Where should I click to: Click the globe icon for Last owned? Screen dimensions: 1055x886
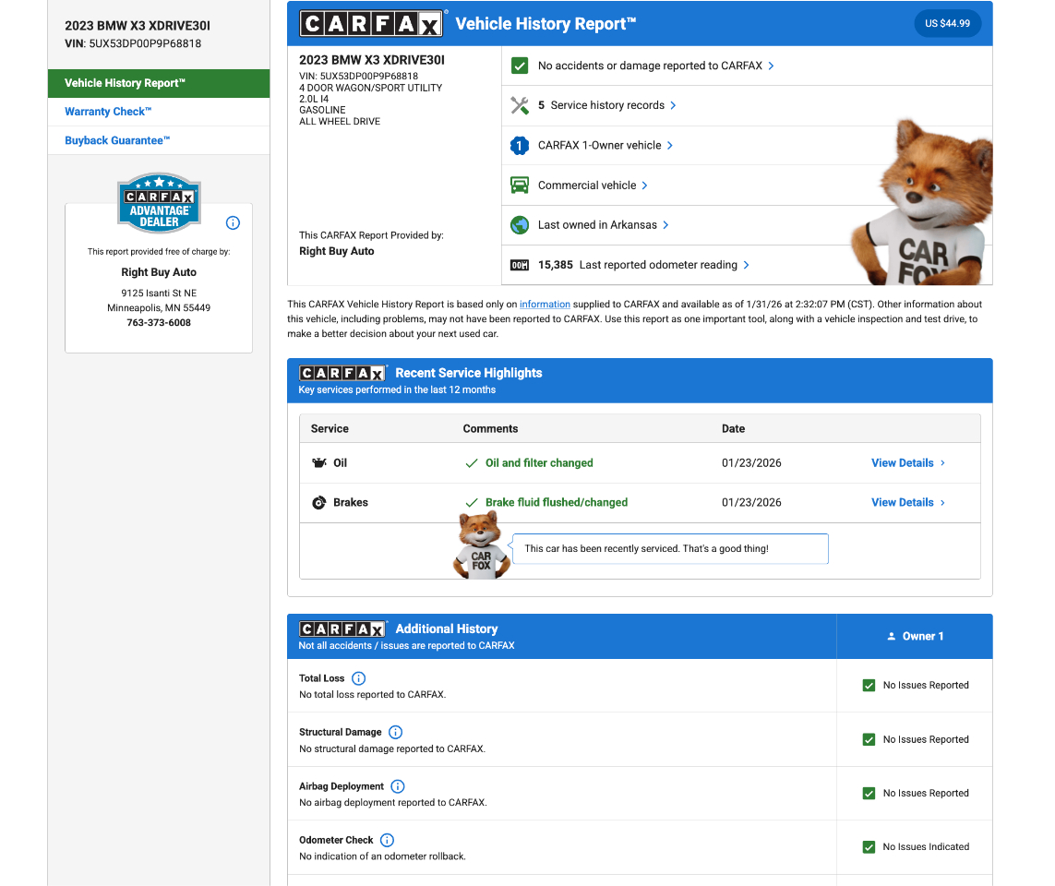520,225
